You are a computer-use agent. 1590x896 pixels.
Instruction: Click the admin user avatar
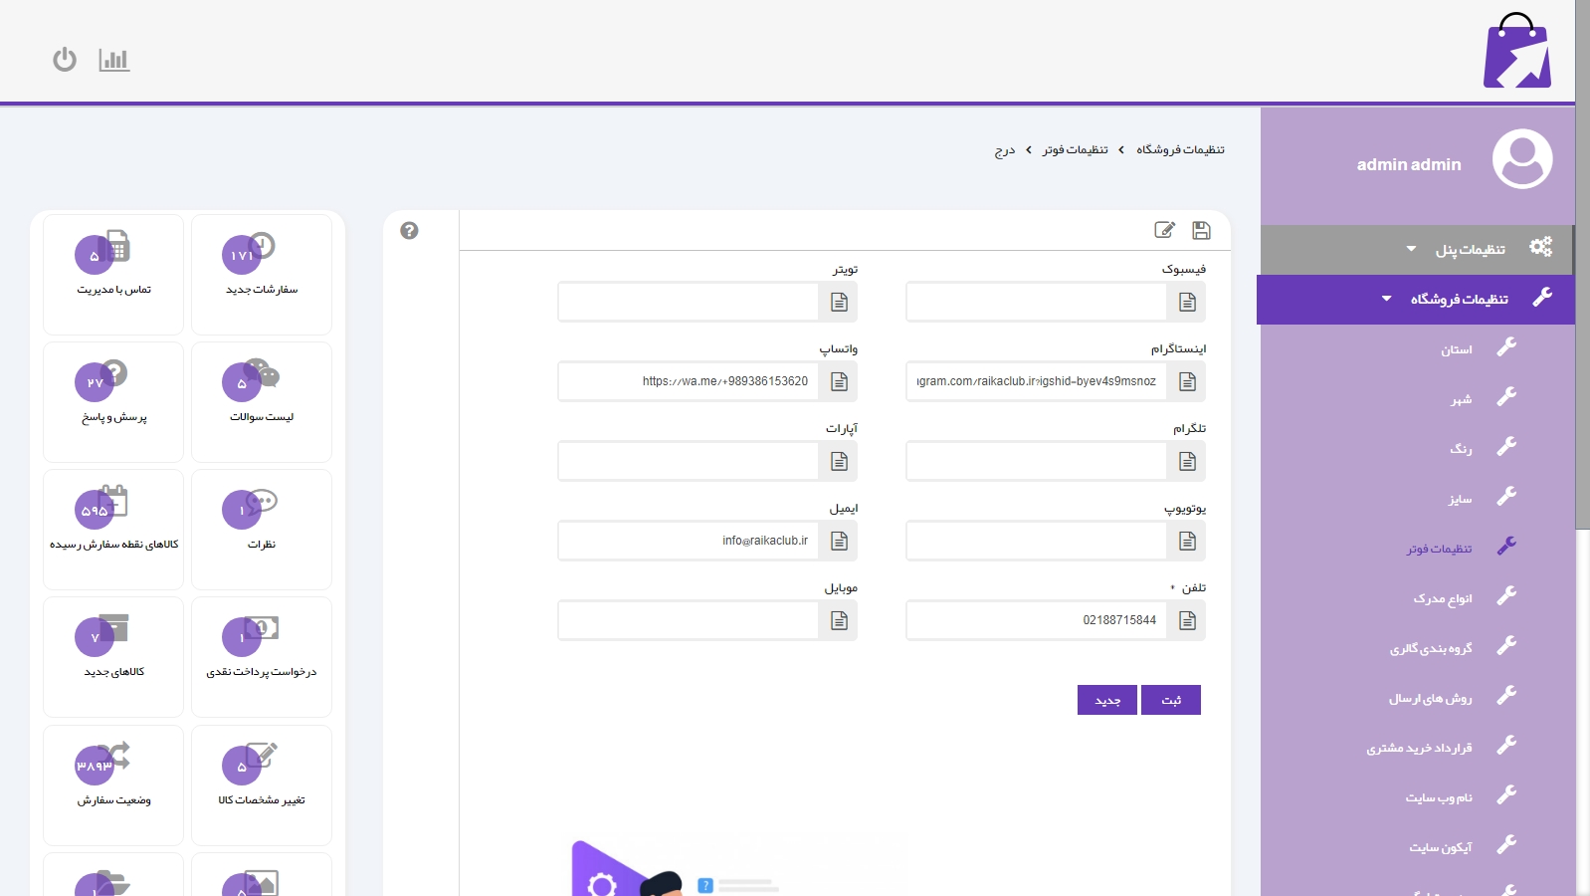pyautogui.click(x=1521, y=159)
